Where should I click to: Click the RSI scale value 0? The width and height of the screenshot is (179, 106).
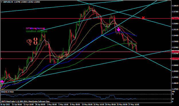pyautogui.click(x=172, y=101)
